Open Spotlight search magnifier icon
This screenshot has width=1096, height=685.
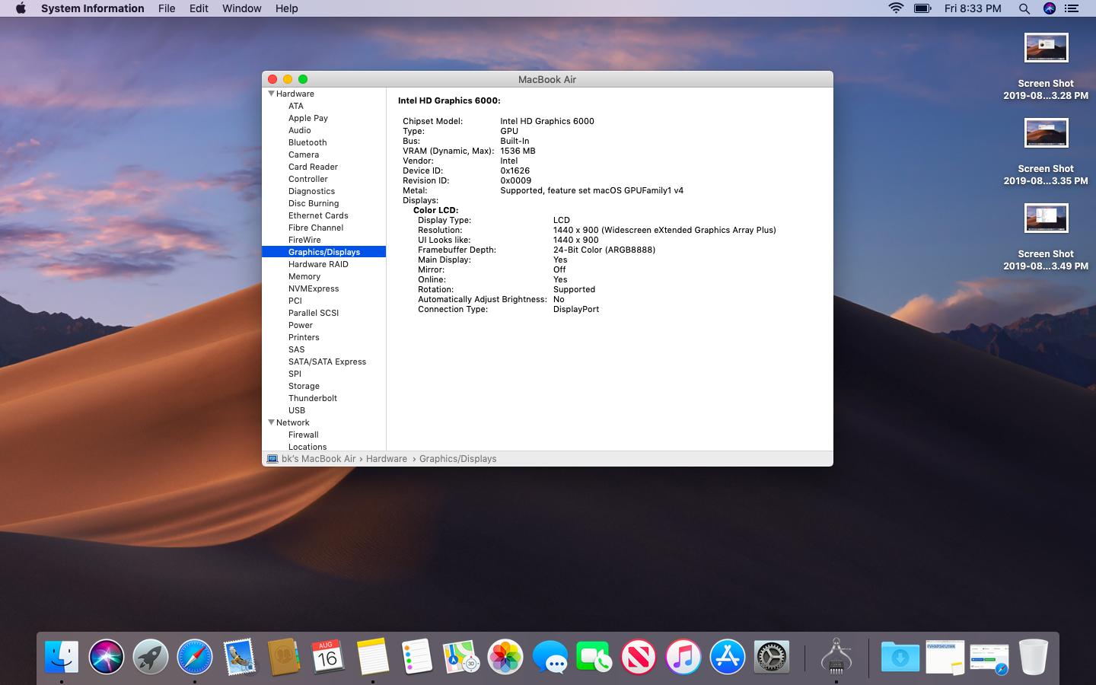point(1024,8)
